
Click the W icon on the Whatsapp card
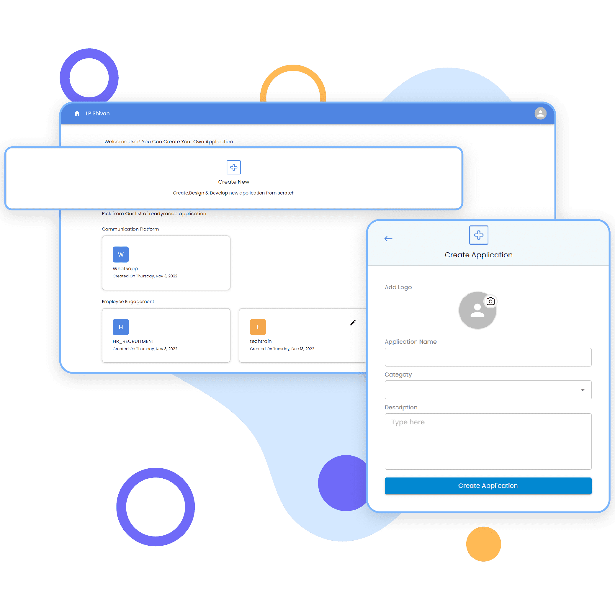(120, 254)
